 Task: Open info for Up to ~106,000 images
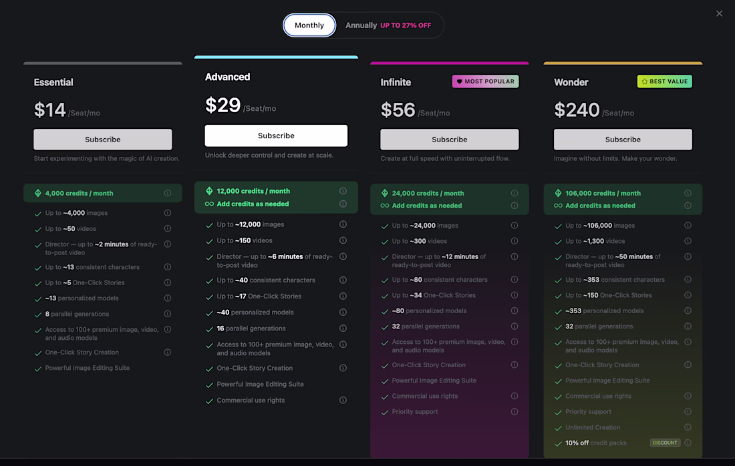(688, 225)
